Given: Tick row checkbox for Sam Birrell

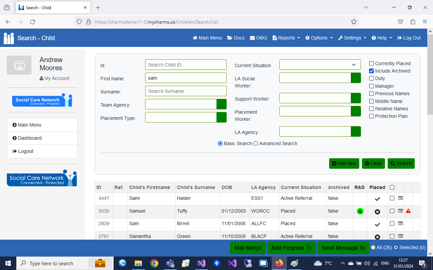Looking at the screenshot, I should pos(392,223).
